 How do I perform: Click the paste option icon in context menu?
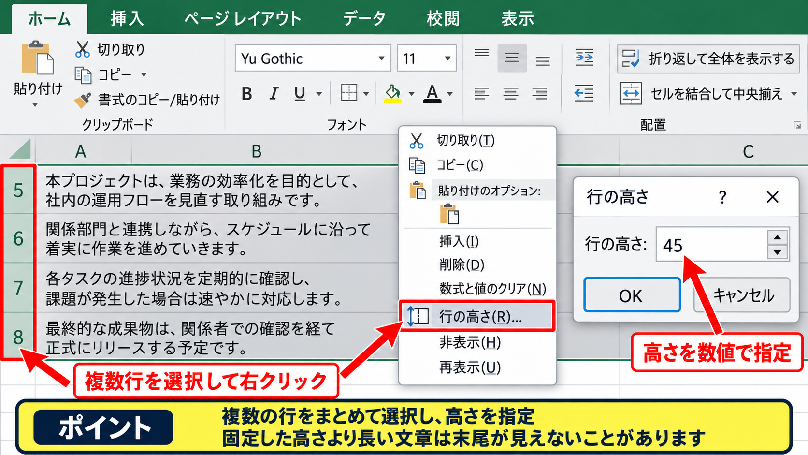pyautogui.click(x=449, y=214)
